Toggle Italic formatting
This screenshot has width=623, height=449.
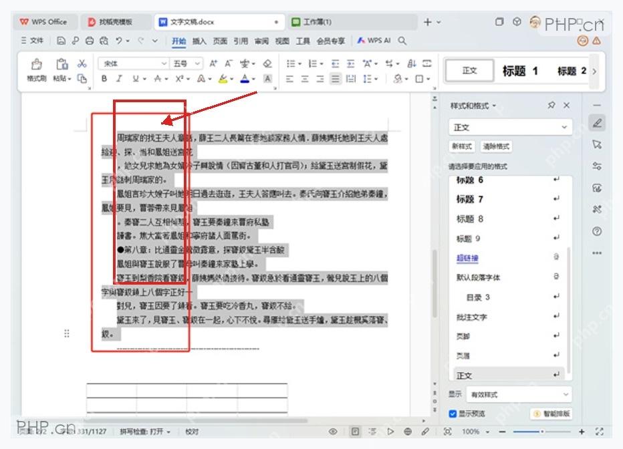pos(119,79)
